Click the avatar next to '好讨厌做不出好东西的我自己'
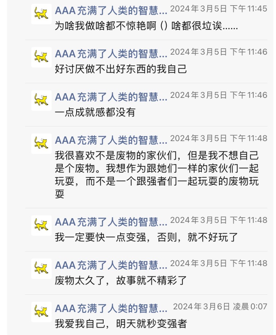This screenshot has height=335, width=276. (42, 57)
